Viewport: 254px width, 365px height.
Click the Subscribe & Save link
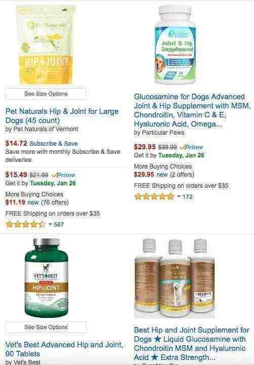point(54,143)
